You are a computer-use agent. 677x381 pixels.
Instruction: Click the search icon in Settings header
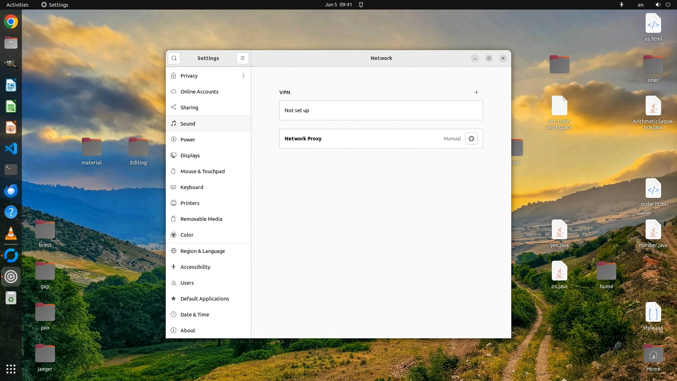point(174,58)
